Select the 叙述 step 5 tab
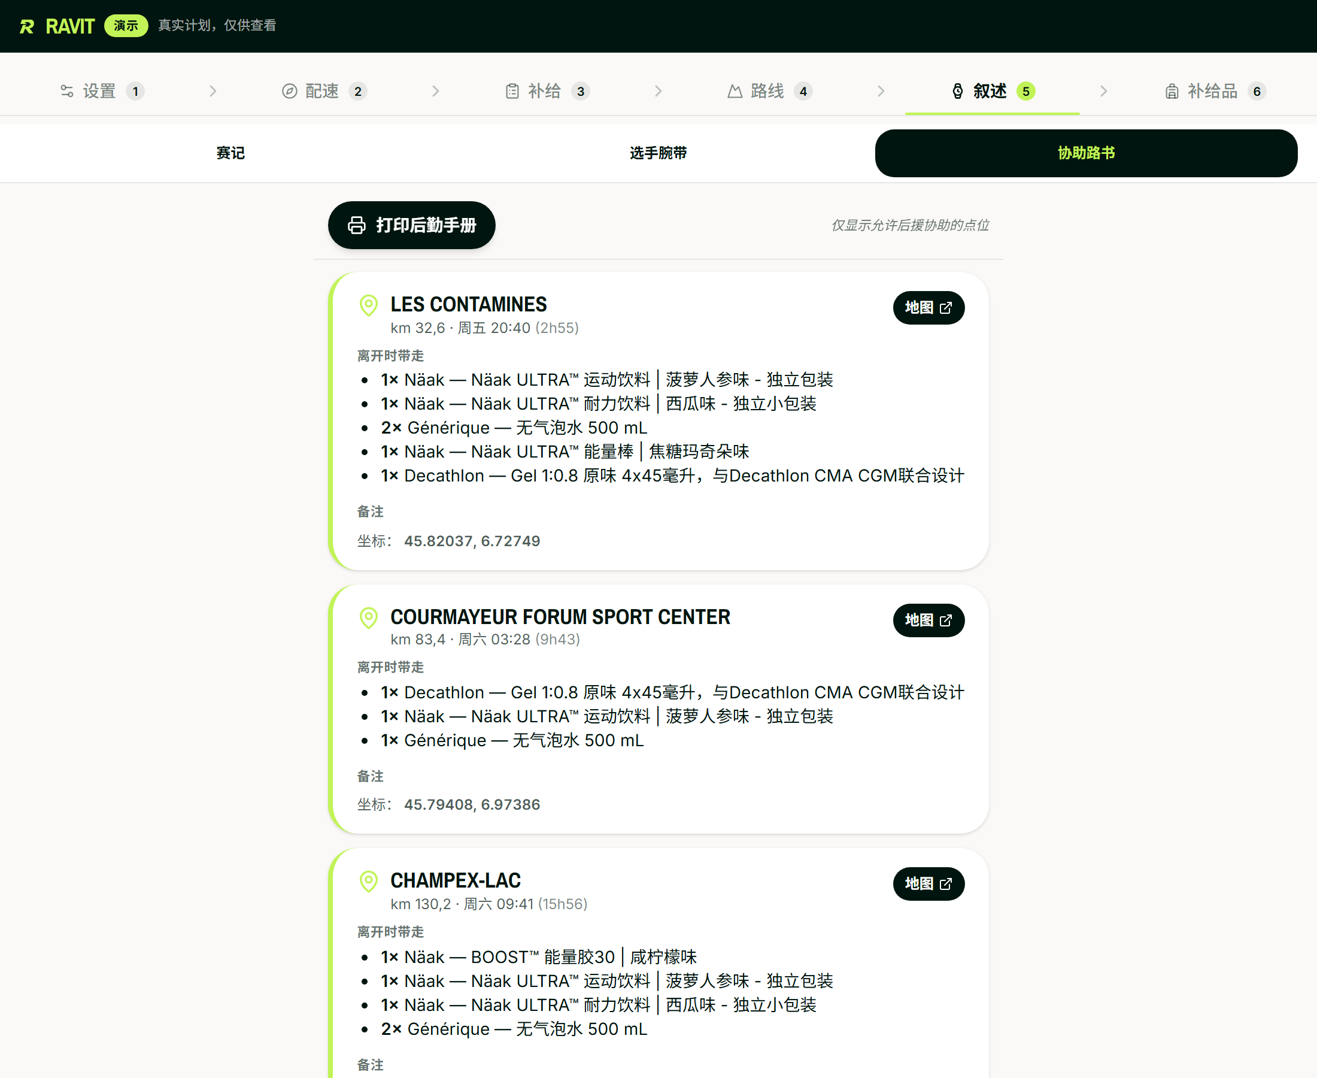Screen dimensions: 1317x1078 [x=993, y=91]
